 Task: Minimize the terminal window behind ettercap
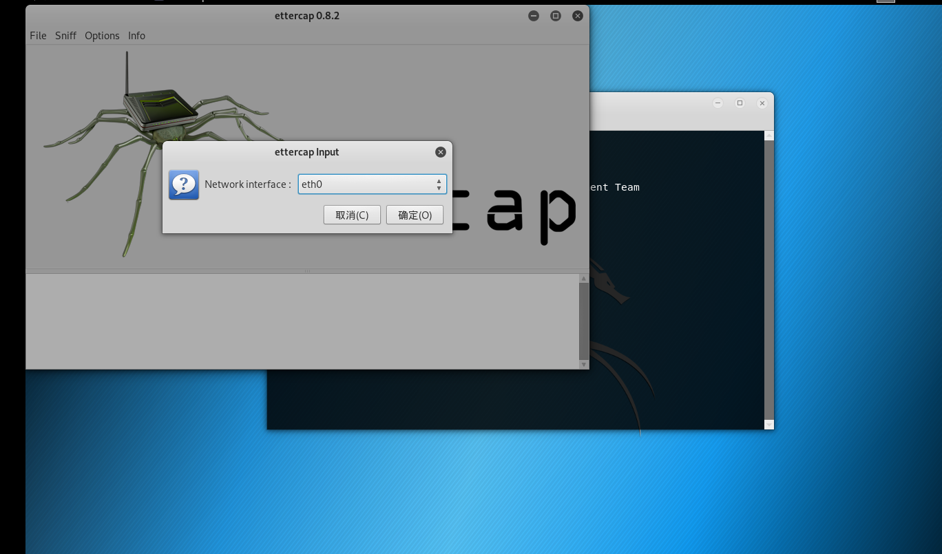(x=718, y=103)
